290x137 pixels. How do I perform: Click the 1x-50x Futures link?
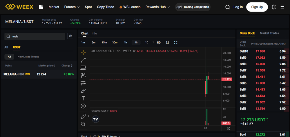pos(107,136)
